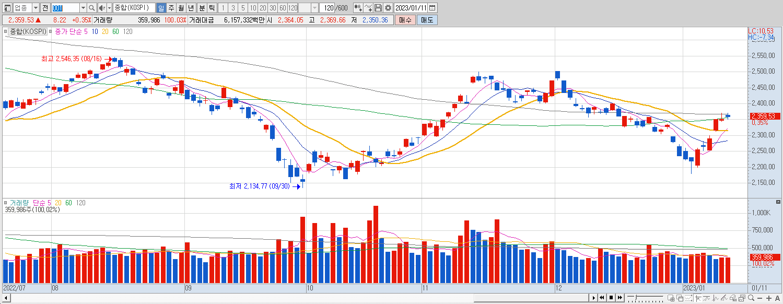Click the chart rewind button
783x304 pixels.
tap(602, 298)
